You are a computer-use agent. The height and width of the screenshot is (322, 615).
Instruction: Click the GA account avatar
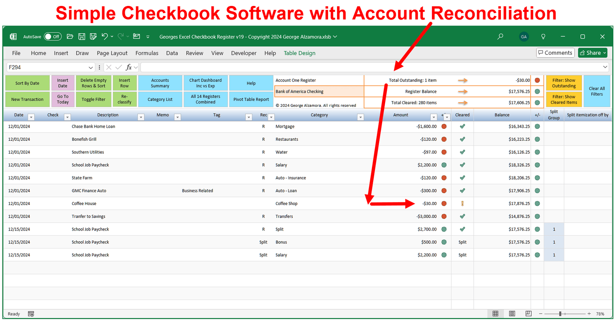pyautogui.click(x=524, y=37)
